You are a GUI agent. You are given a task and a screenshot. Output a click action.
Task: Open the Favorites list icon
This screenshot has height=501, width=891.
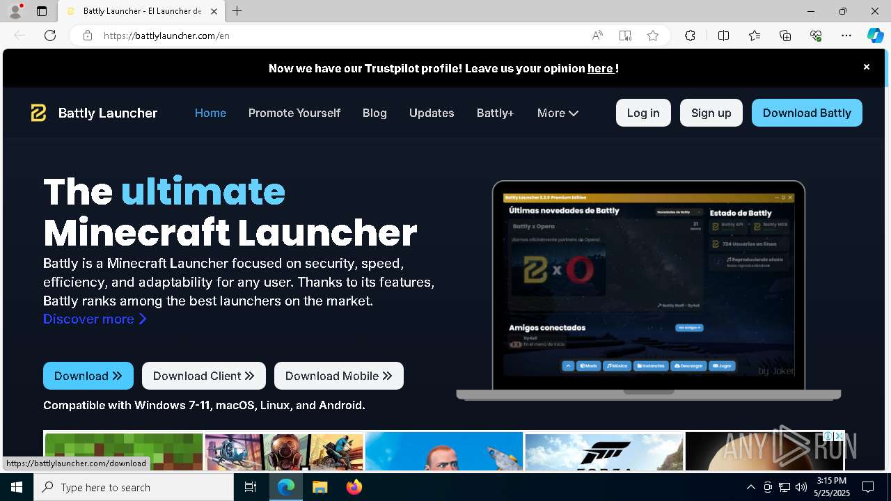pyautogui.click(x=755, y=35)
